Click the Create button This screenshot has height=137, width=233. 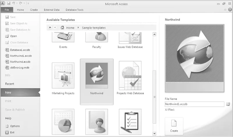(174, 126)
